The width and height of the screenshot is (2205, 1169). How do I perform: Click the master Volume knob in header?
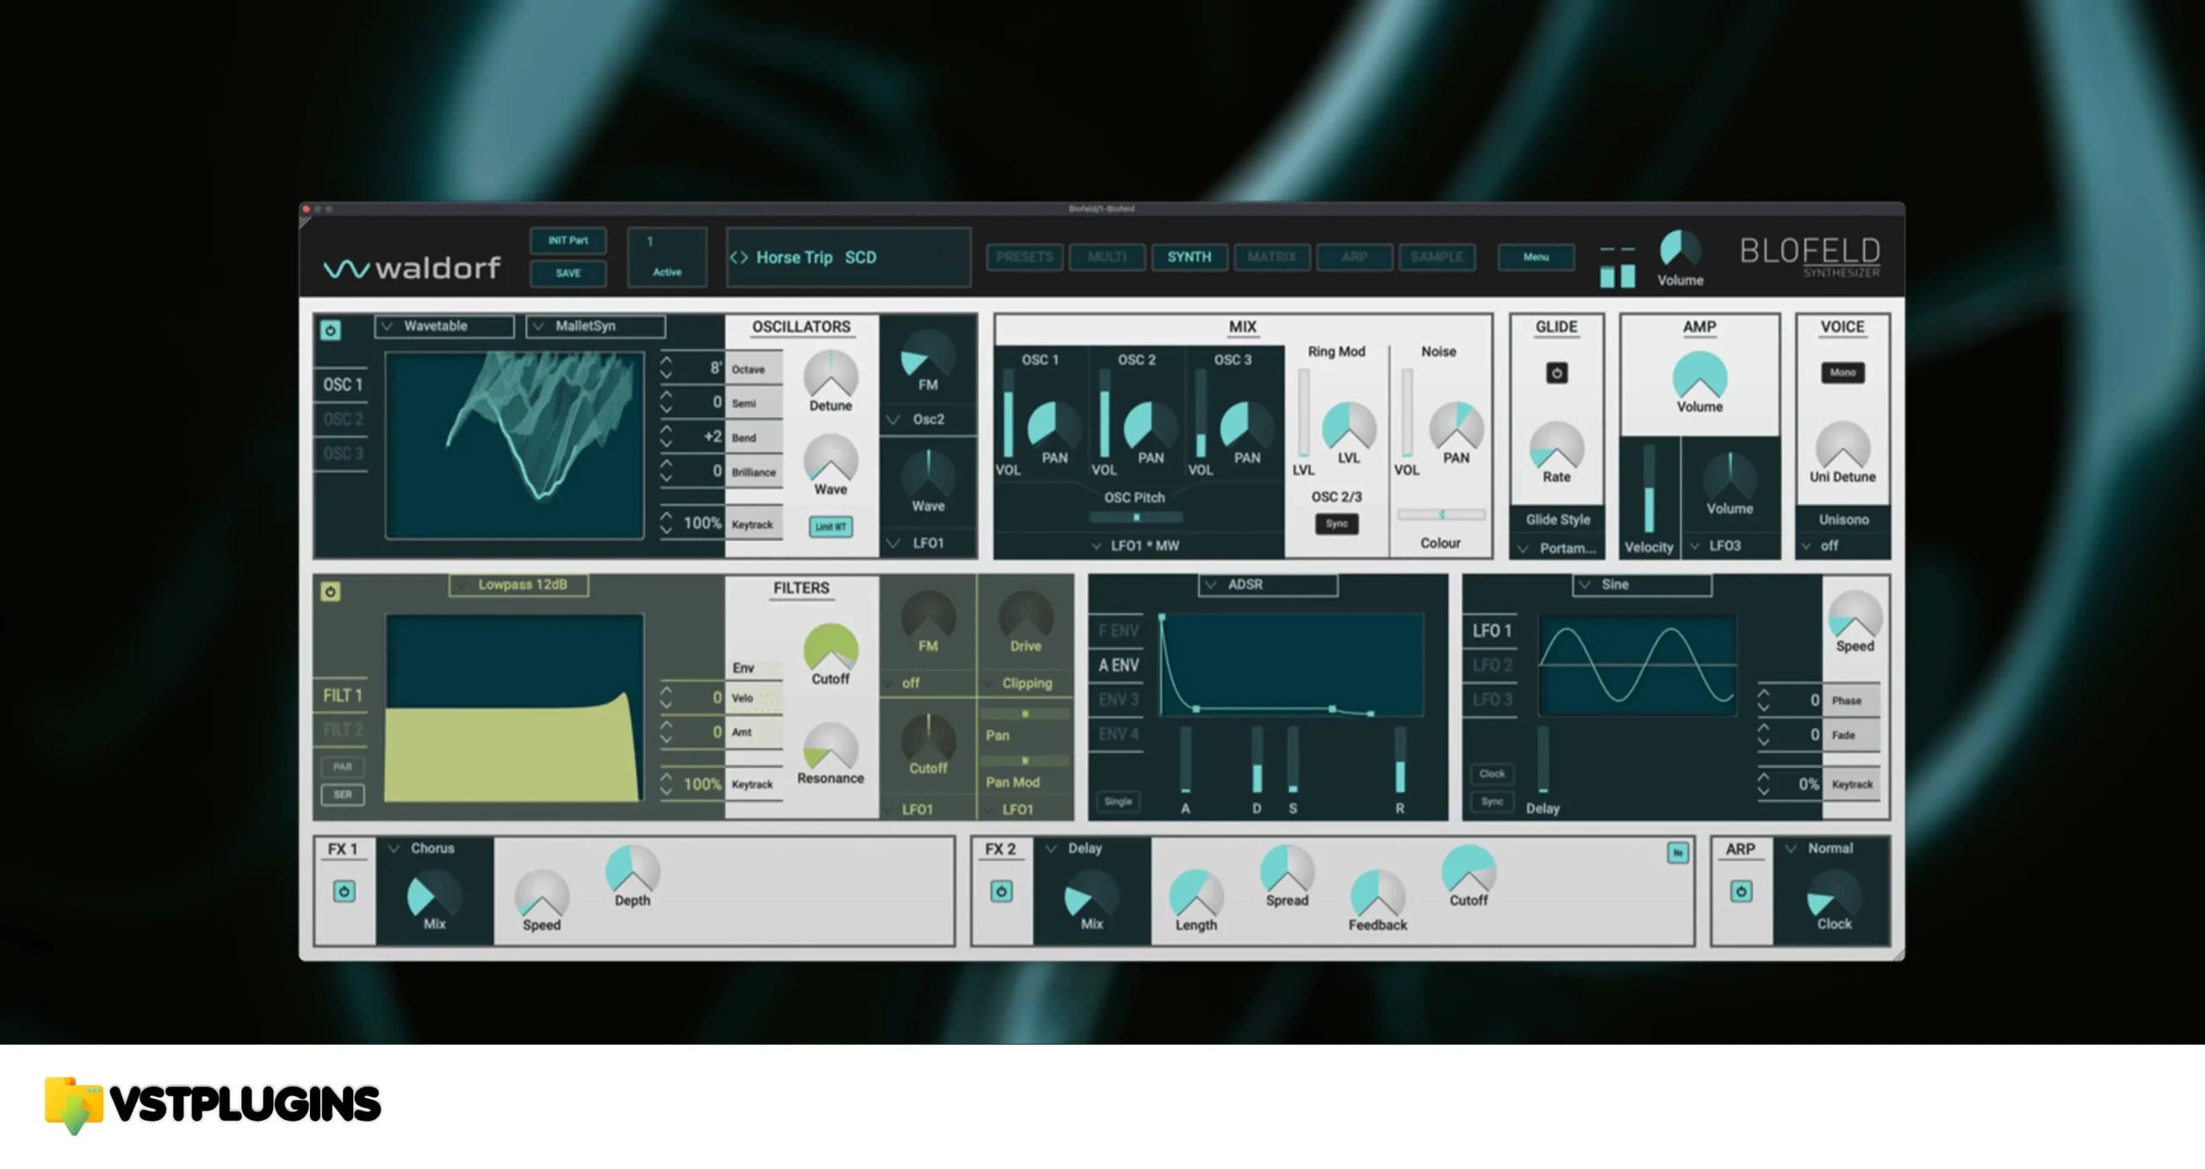click(1680, 250)
